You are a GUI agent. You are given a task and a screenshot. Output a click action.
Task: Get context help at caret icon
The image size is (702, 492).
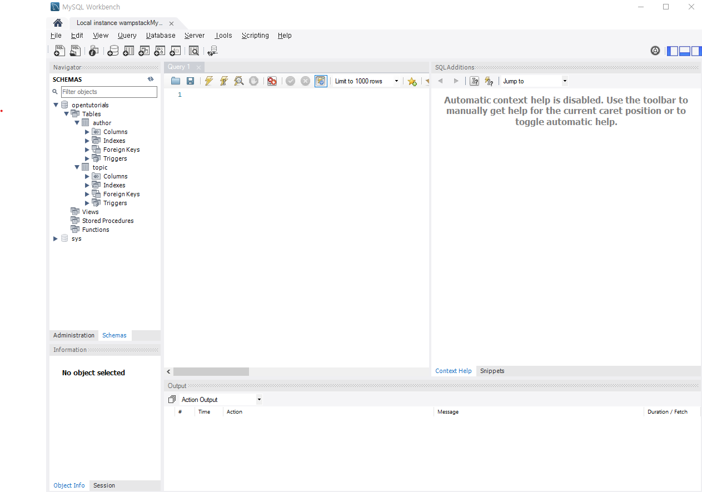(x=474, y=81)
